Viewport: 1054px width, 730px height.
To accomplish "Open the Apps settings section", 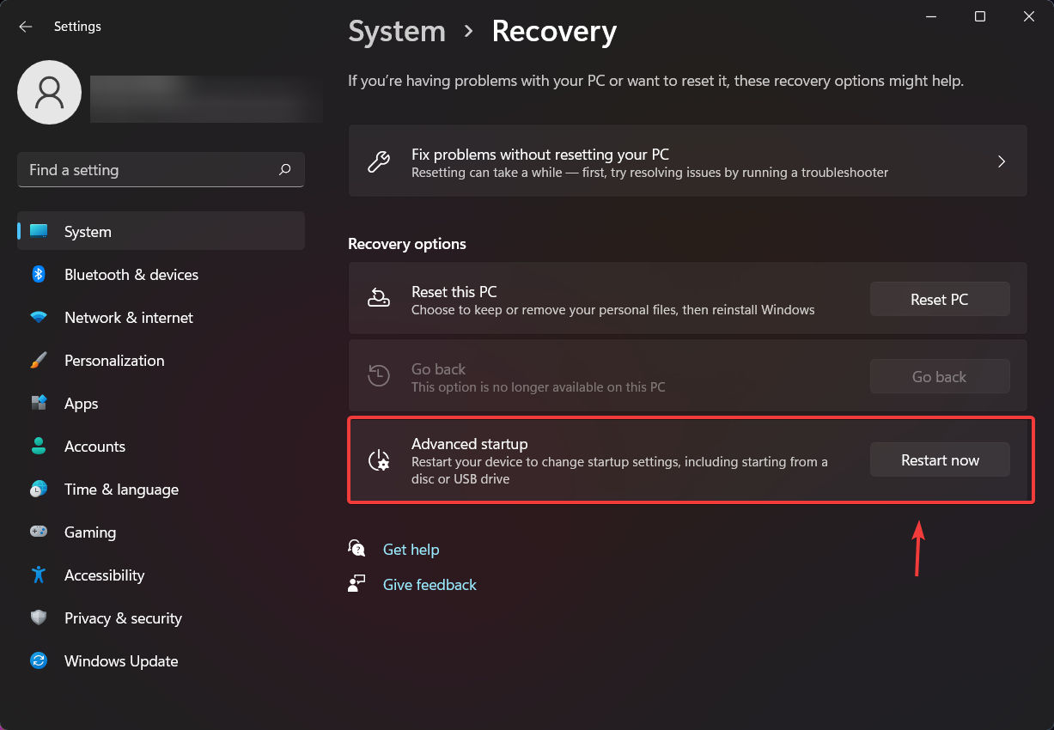I will tap(82, 404).
